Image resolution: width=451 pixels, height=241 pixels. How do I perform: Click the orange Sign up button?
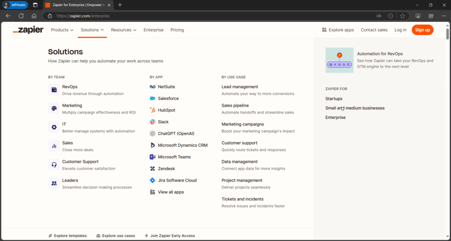pos(422,30)
